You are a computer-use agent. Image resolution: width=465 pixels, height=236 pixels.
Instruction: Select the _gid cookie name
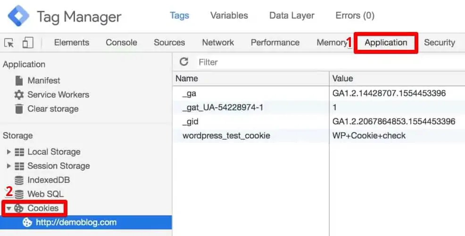tap(191, 122)
